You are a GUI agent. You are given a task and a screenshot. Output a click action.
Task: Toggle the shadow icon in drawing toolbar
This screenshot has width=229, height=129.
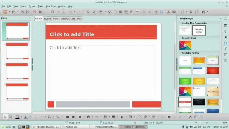click(x=169, y=117)
